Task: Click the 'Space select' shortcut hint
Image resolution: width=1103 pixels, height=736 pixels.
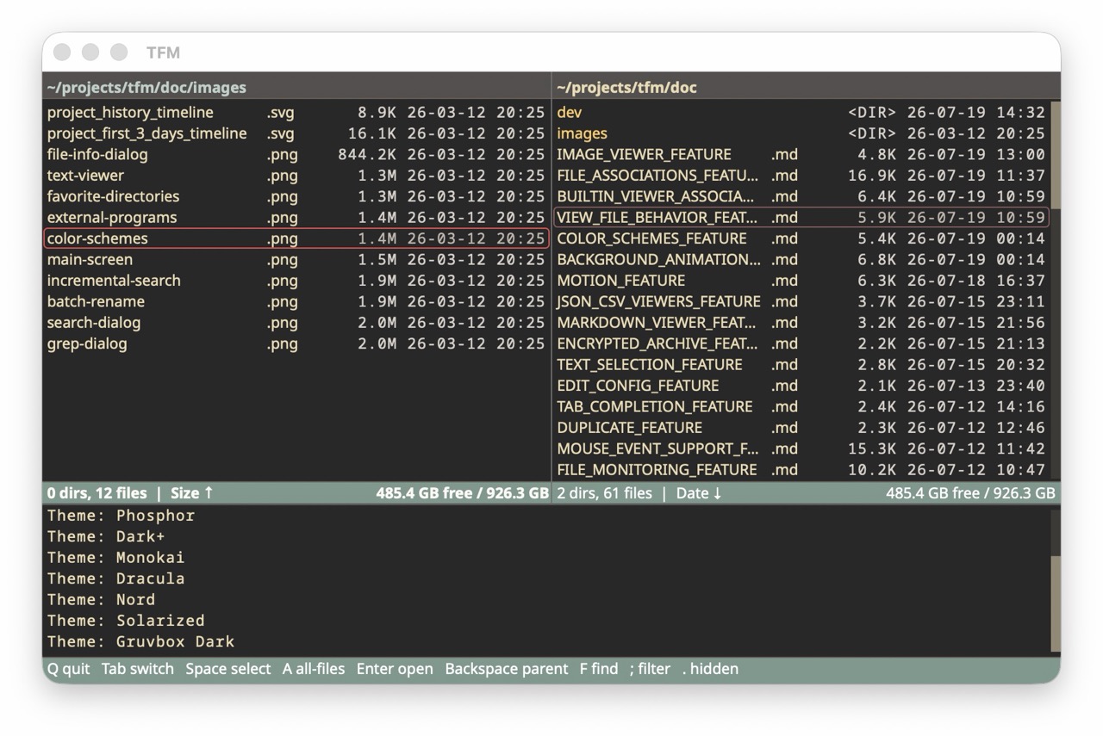Action: click(x=227, y=669)
